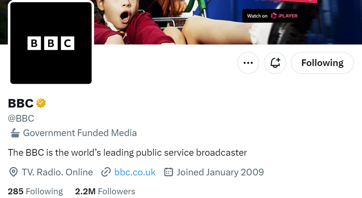Click the gold verified badge next to BBC
Screen dimensions: 362x198
click(41, 103)
